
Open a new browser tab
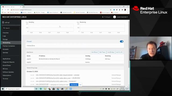(24, 7)
